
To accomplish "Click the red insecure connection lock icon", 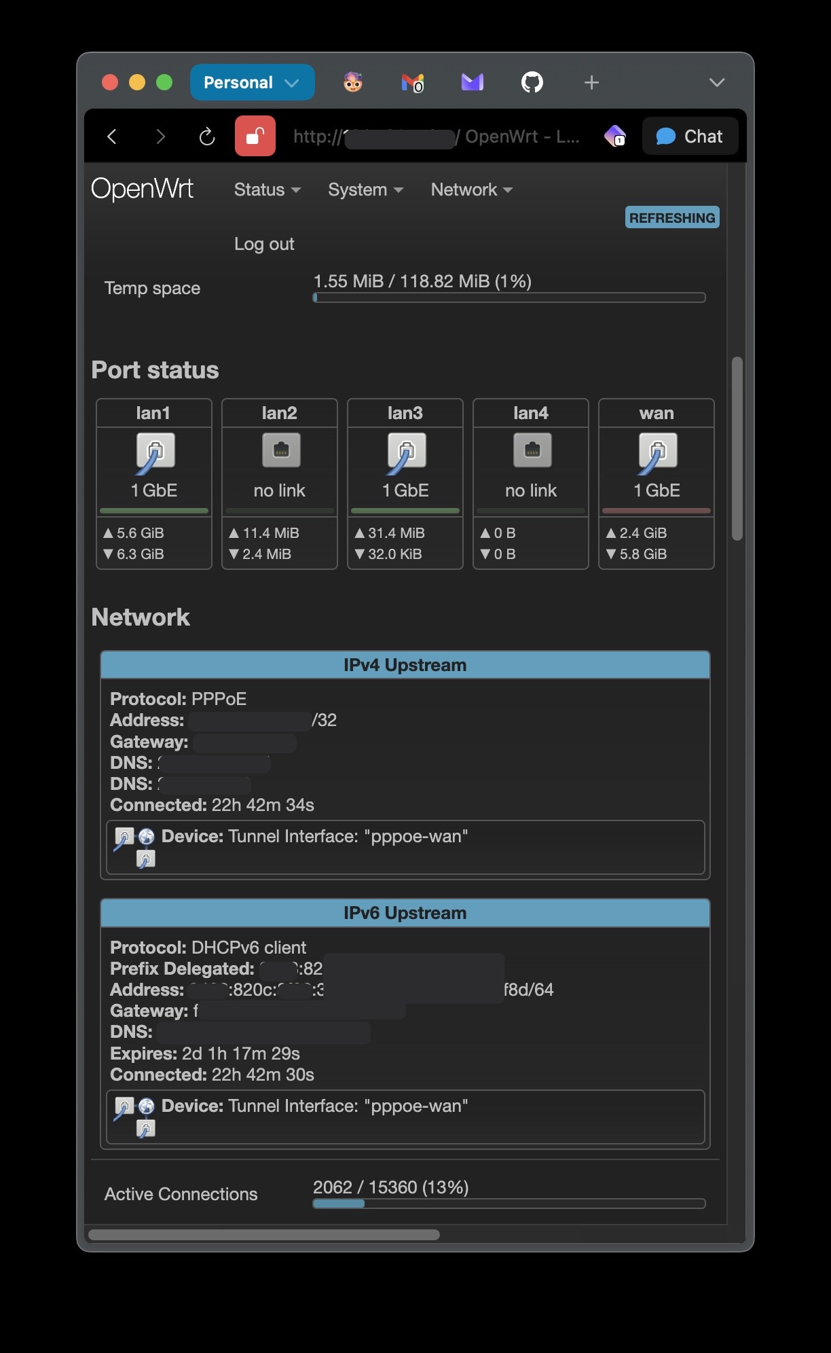I will click(255, 136).
